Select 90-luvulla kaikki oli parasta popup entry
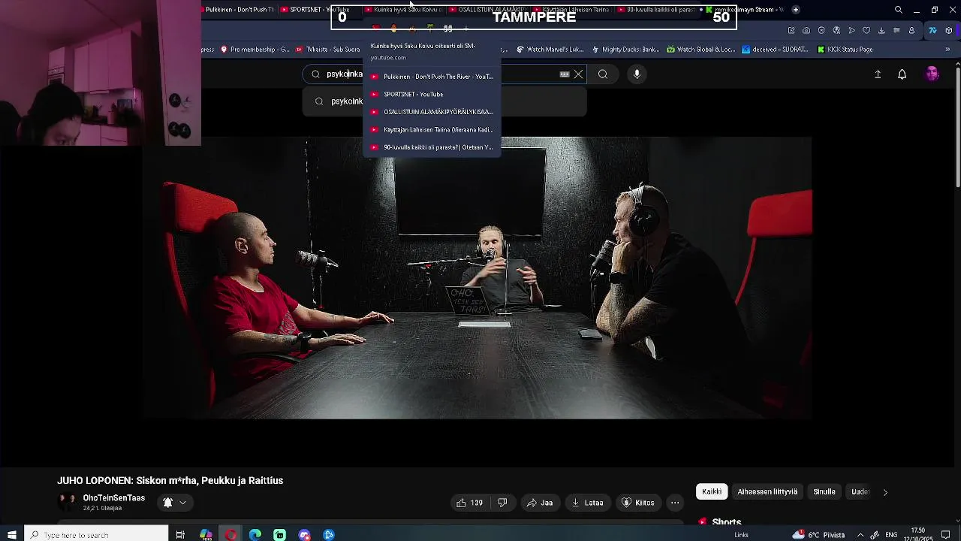This screenshot has height=541, width=961. 432,147
